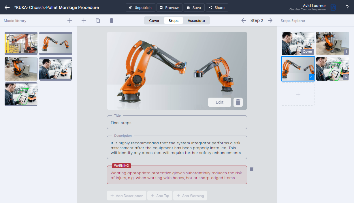354x203 pixels.
Task: Remove the step image with its trash icon
Action: pos(238,102)
